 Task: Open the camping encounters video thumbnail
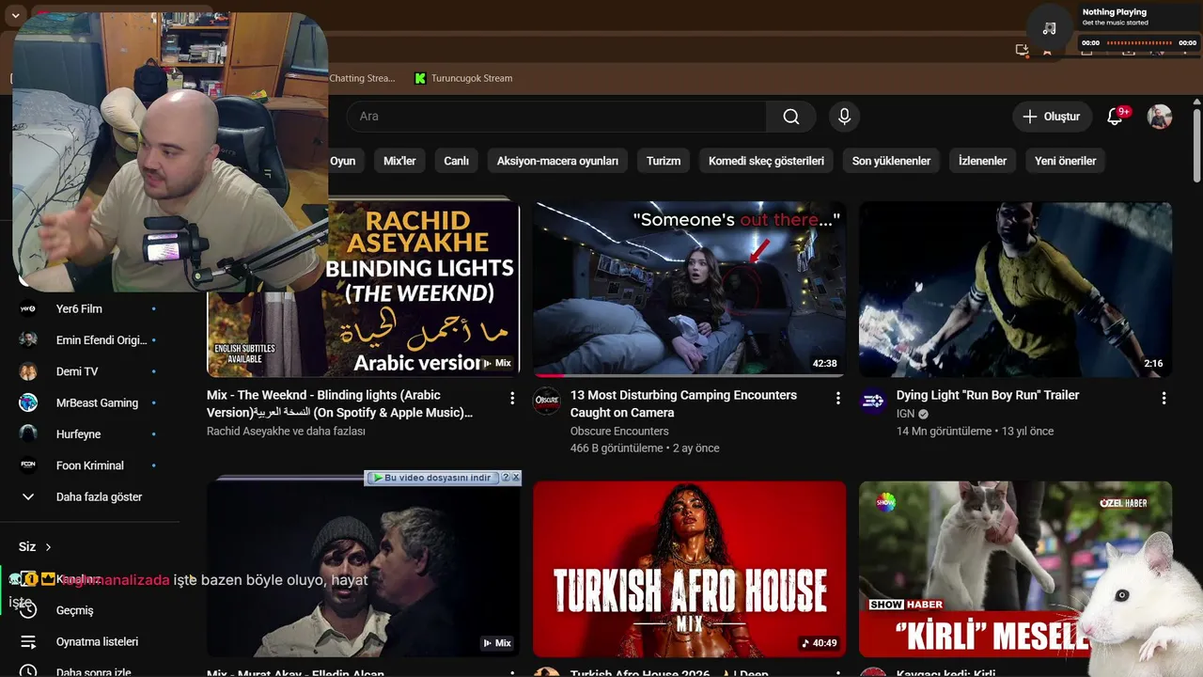[x=690, y=289]
